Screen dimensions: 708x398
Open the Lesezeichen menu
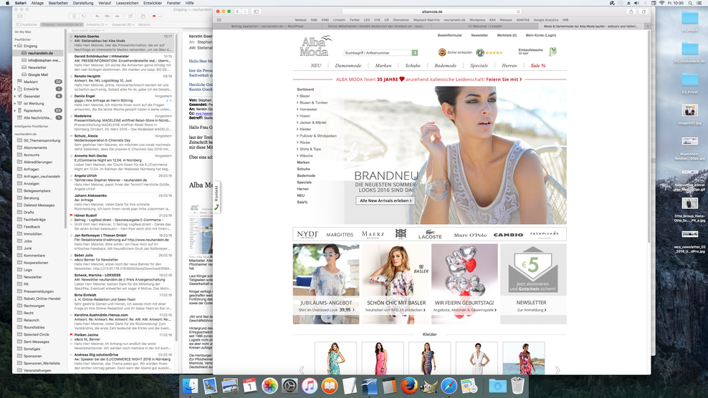(128, 3)
